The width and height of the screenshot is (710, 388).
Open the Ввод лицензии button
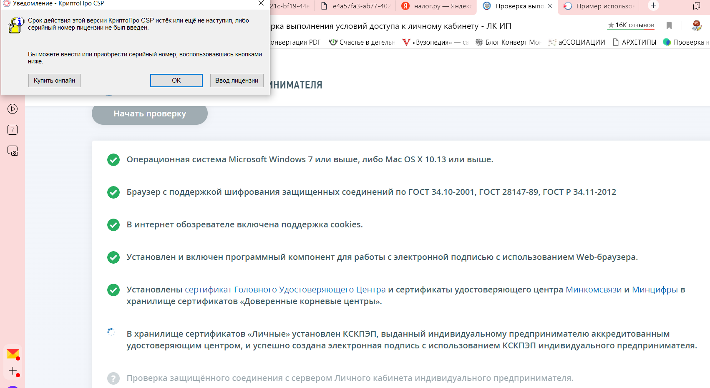[x=237, y=81]
